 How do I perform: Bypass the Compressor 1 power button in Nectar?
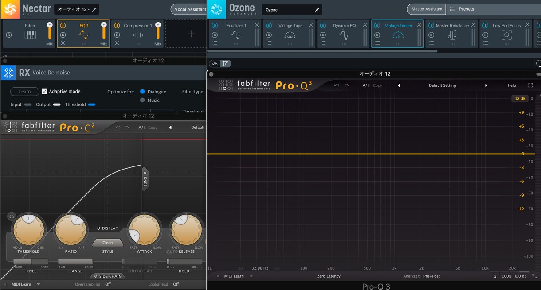click(117, 26)
